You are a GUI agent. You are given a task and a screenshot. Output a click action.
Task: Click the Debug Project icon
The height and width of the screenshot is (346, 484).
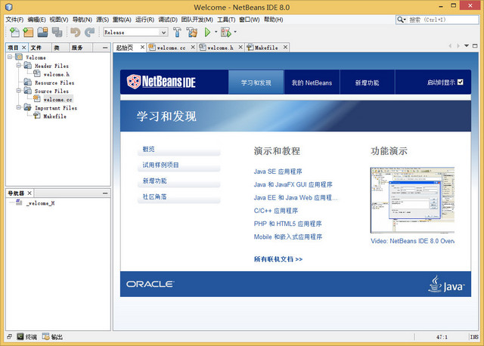pyautogui.click(x=225, y=32)
